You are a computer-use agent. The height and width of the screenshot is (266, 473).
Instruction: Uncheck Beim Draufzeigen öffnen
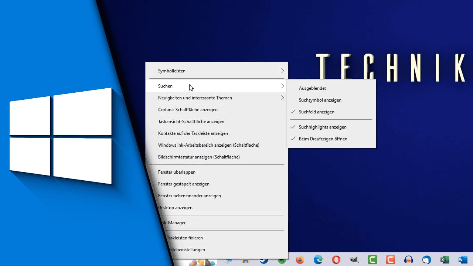331,139
